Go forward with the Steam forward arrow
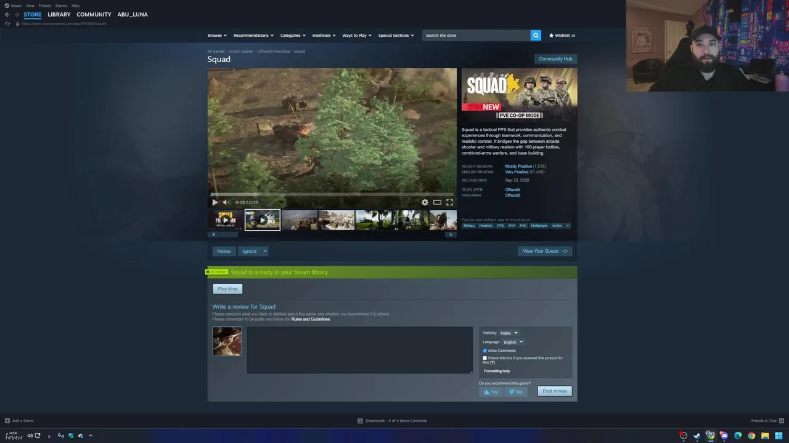The image size is (789, 443). coord(17,14)
